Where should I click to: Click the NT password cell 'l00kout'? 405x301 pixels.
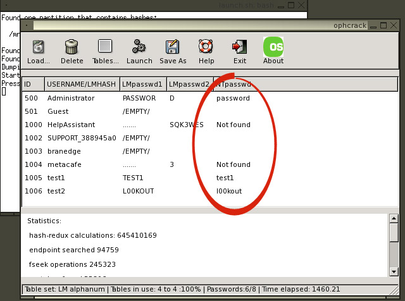[229, 191]
